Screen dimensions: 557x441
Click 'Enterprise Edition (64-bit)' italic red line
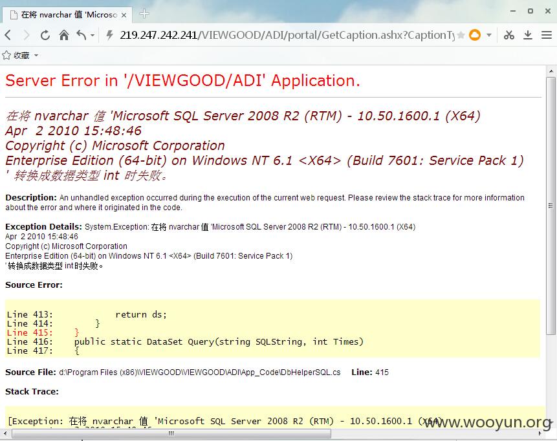pyautogui.click(x=265, y=160)
